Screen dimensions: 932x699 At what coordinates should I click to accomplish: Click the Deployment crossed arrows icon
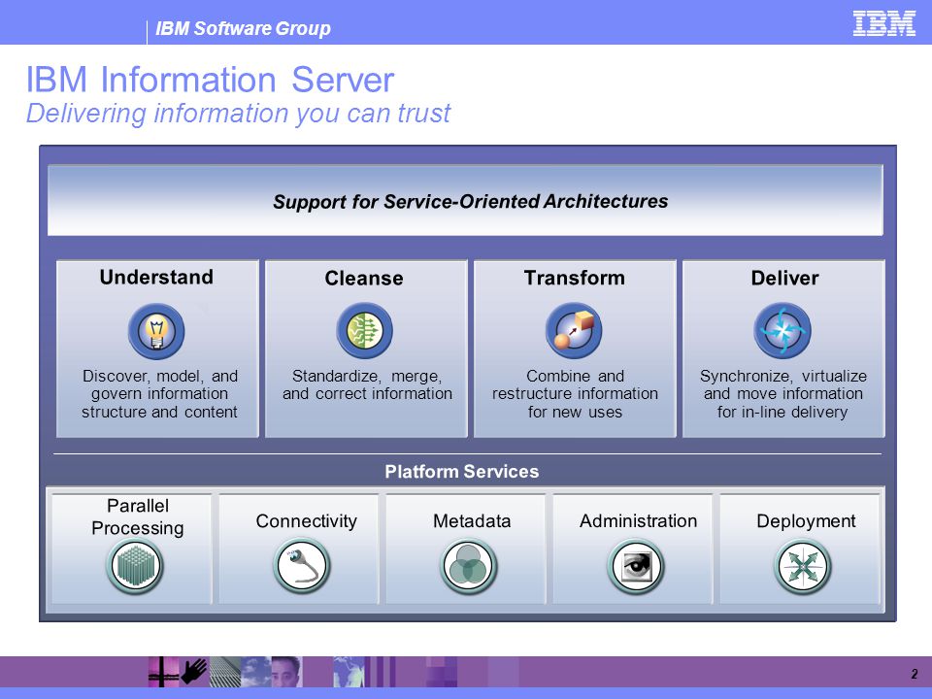pyautogui.click(x=803, y=566)
